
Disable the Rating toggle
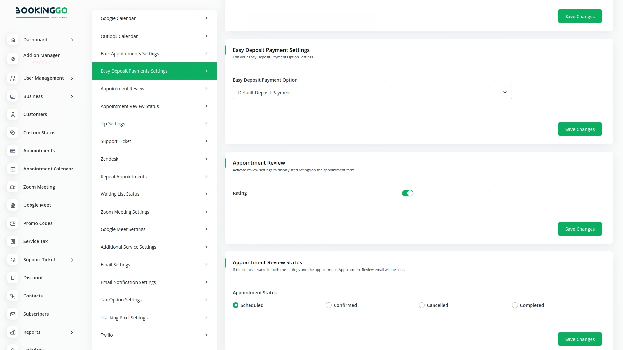(x=408, y=193)
